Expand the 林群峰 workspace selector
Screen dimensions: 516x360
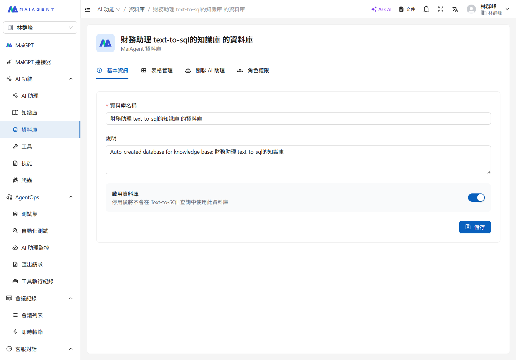tap(40, 27)
